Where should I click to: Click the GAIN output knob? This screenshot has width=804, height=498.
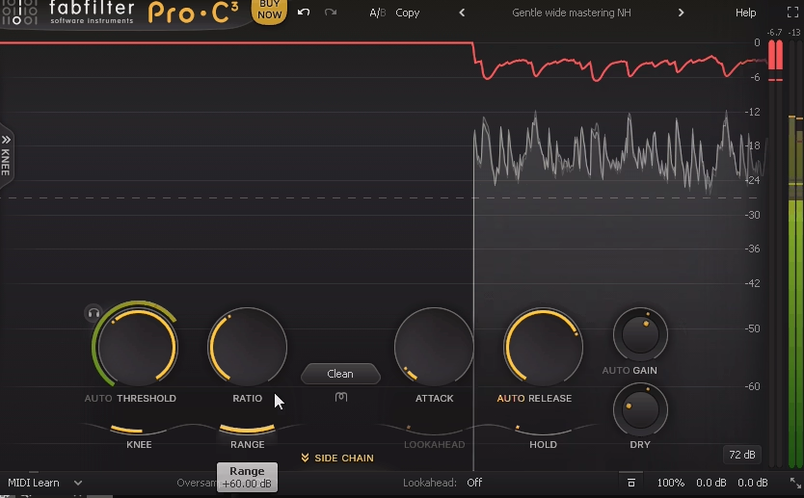pyautogui.click(x=640, y=334)
